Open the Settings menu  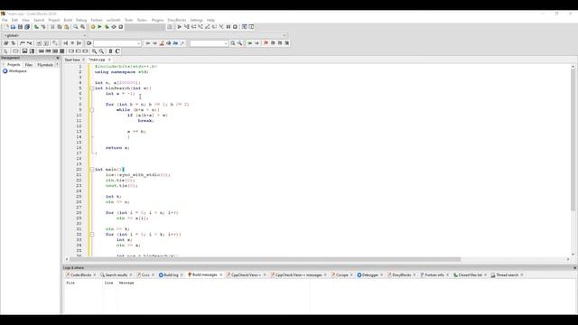196,20
